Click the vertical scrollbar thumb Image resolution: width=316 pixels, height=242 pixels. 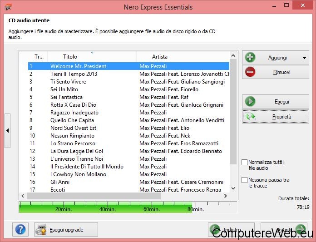233,112
